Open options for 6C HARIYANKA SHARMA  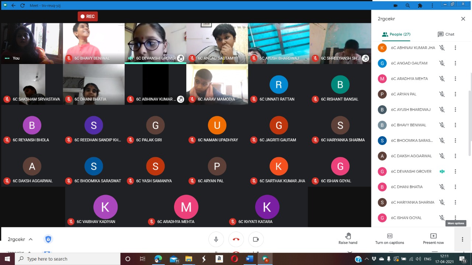pyautogui.click(x=455, y=202)
